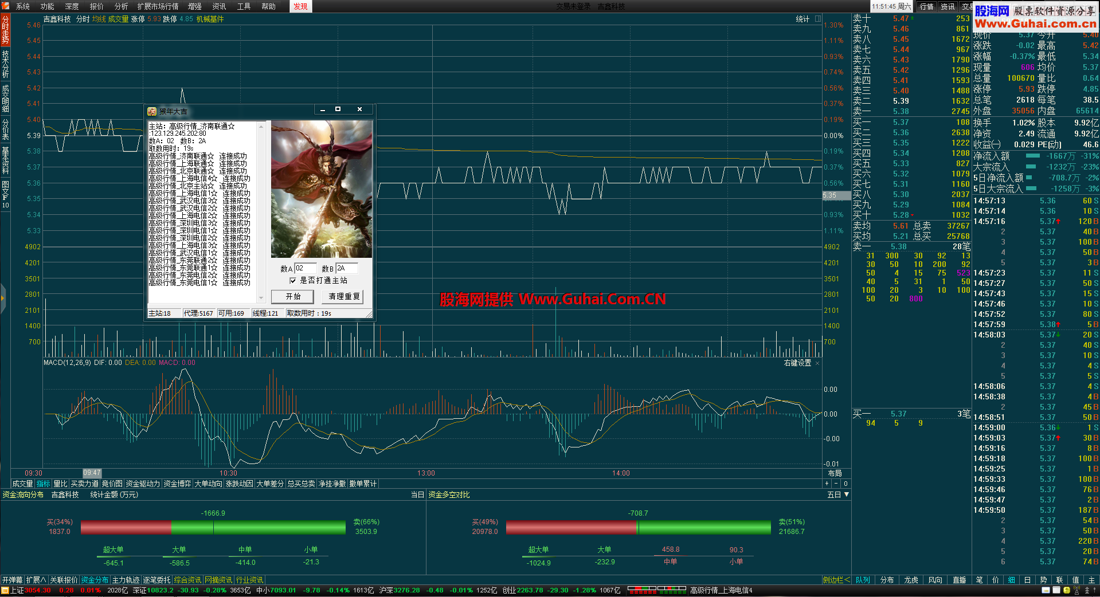Image resolution: width=1100 pixels, height=597 pixels.
Task: Click the red 发现 button
Action: tap(300, 6)
